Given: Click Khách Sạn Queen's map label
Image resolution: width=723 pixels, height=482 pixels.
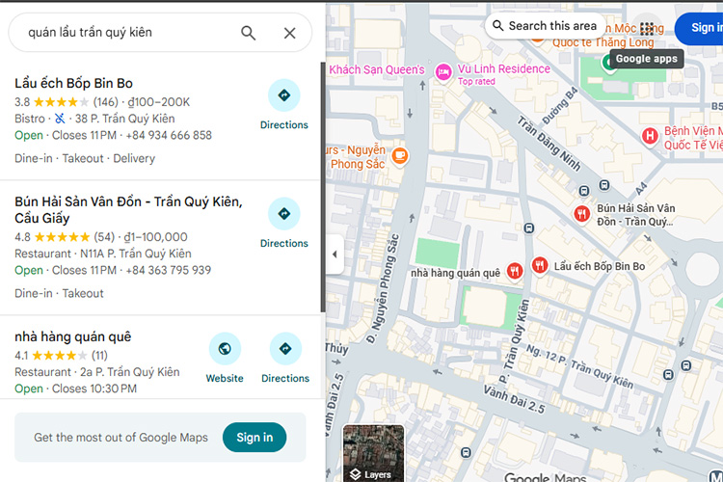Looking at the screenshot, I should (377, 69).
